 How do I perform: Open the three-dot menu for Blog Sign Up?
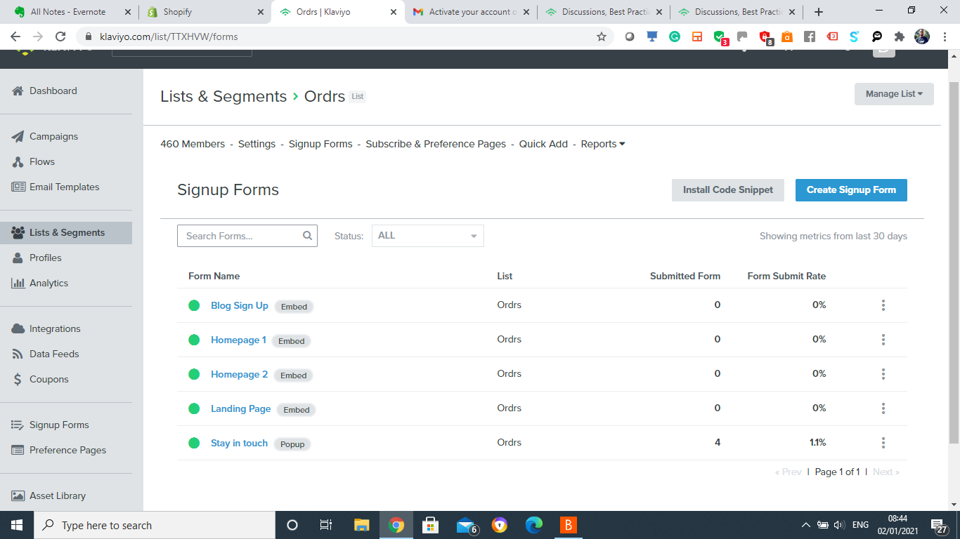(883, 305)
